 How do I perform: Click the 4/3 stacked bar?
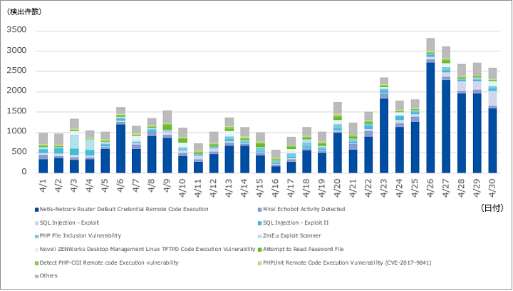[x=74, y=146]
